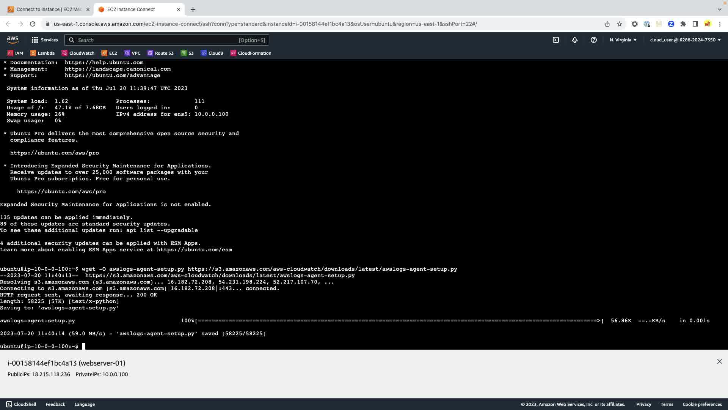Open the Services grid menu
This screenshot has height=410, width=728.
tap(45, 40)
